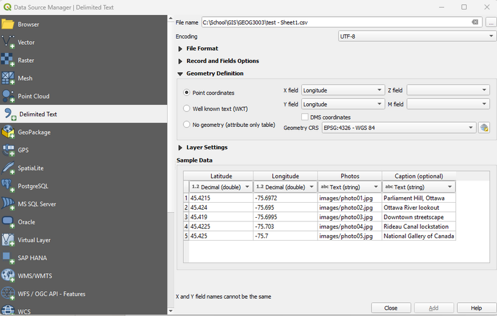Choose the Point Cloud icon
The height and width of the screenshot is (316, 497).
[8, 96]
